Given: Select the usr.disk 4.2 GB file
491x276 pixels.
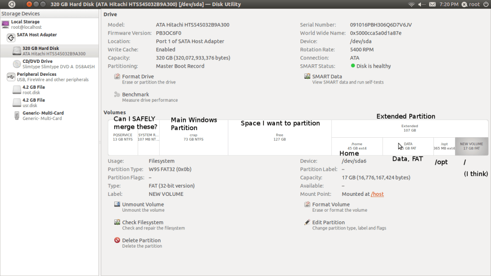Looking at the screenshot, I should [x=34, y=103].
